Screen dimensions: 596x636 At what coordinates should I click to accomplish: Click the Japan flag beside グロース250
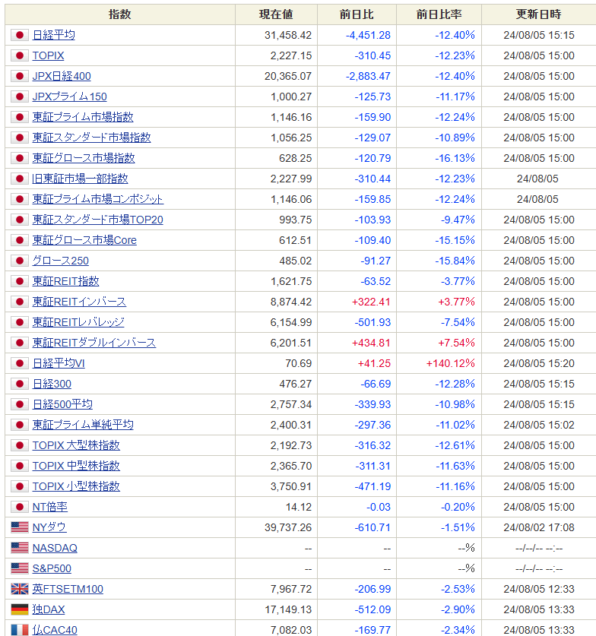(20, 261)
